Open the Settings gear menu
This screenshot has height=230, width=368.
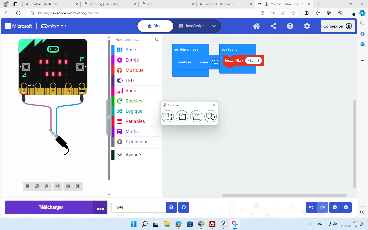(307, 26)
